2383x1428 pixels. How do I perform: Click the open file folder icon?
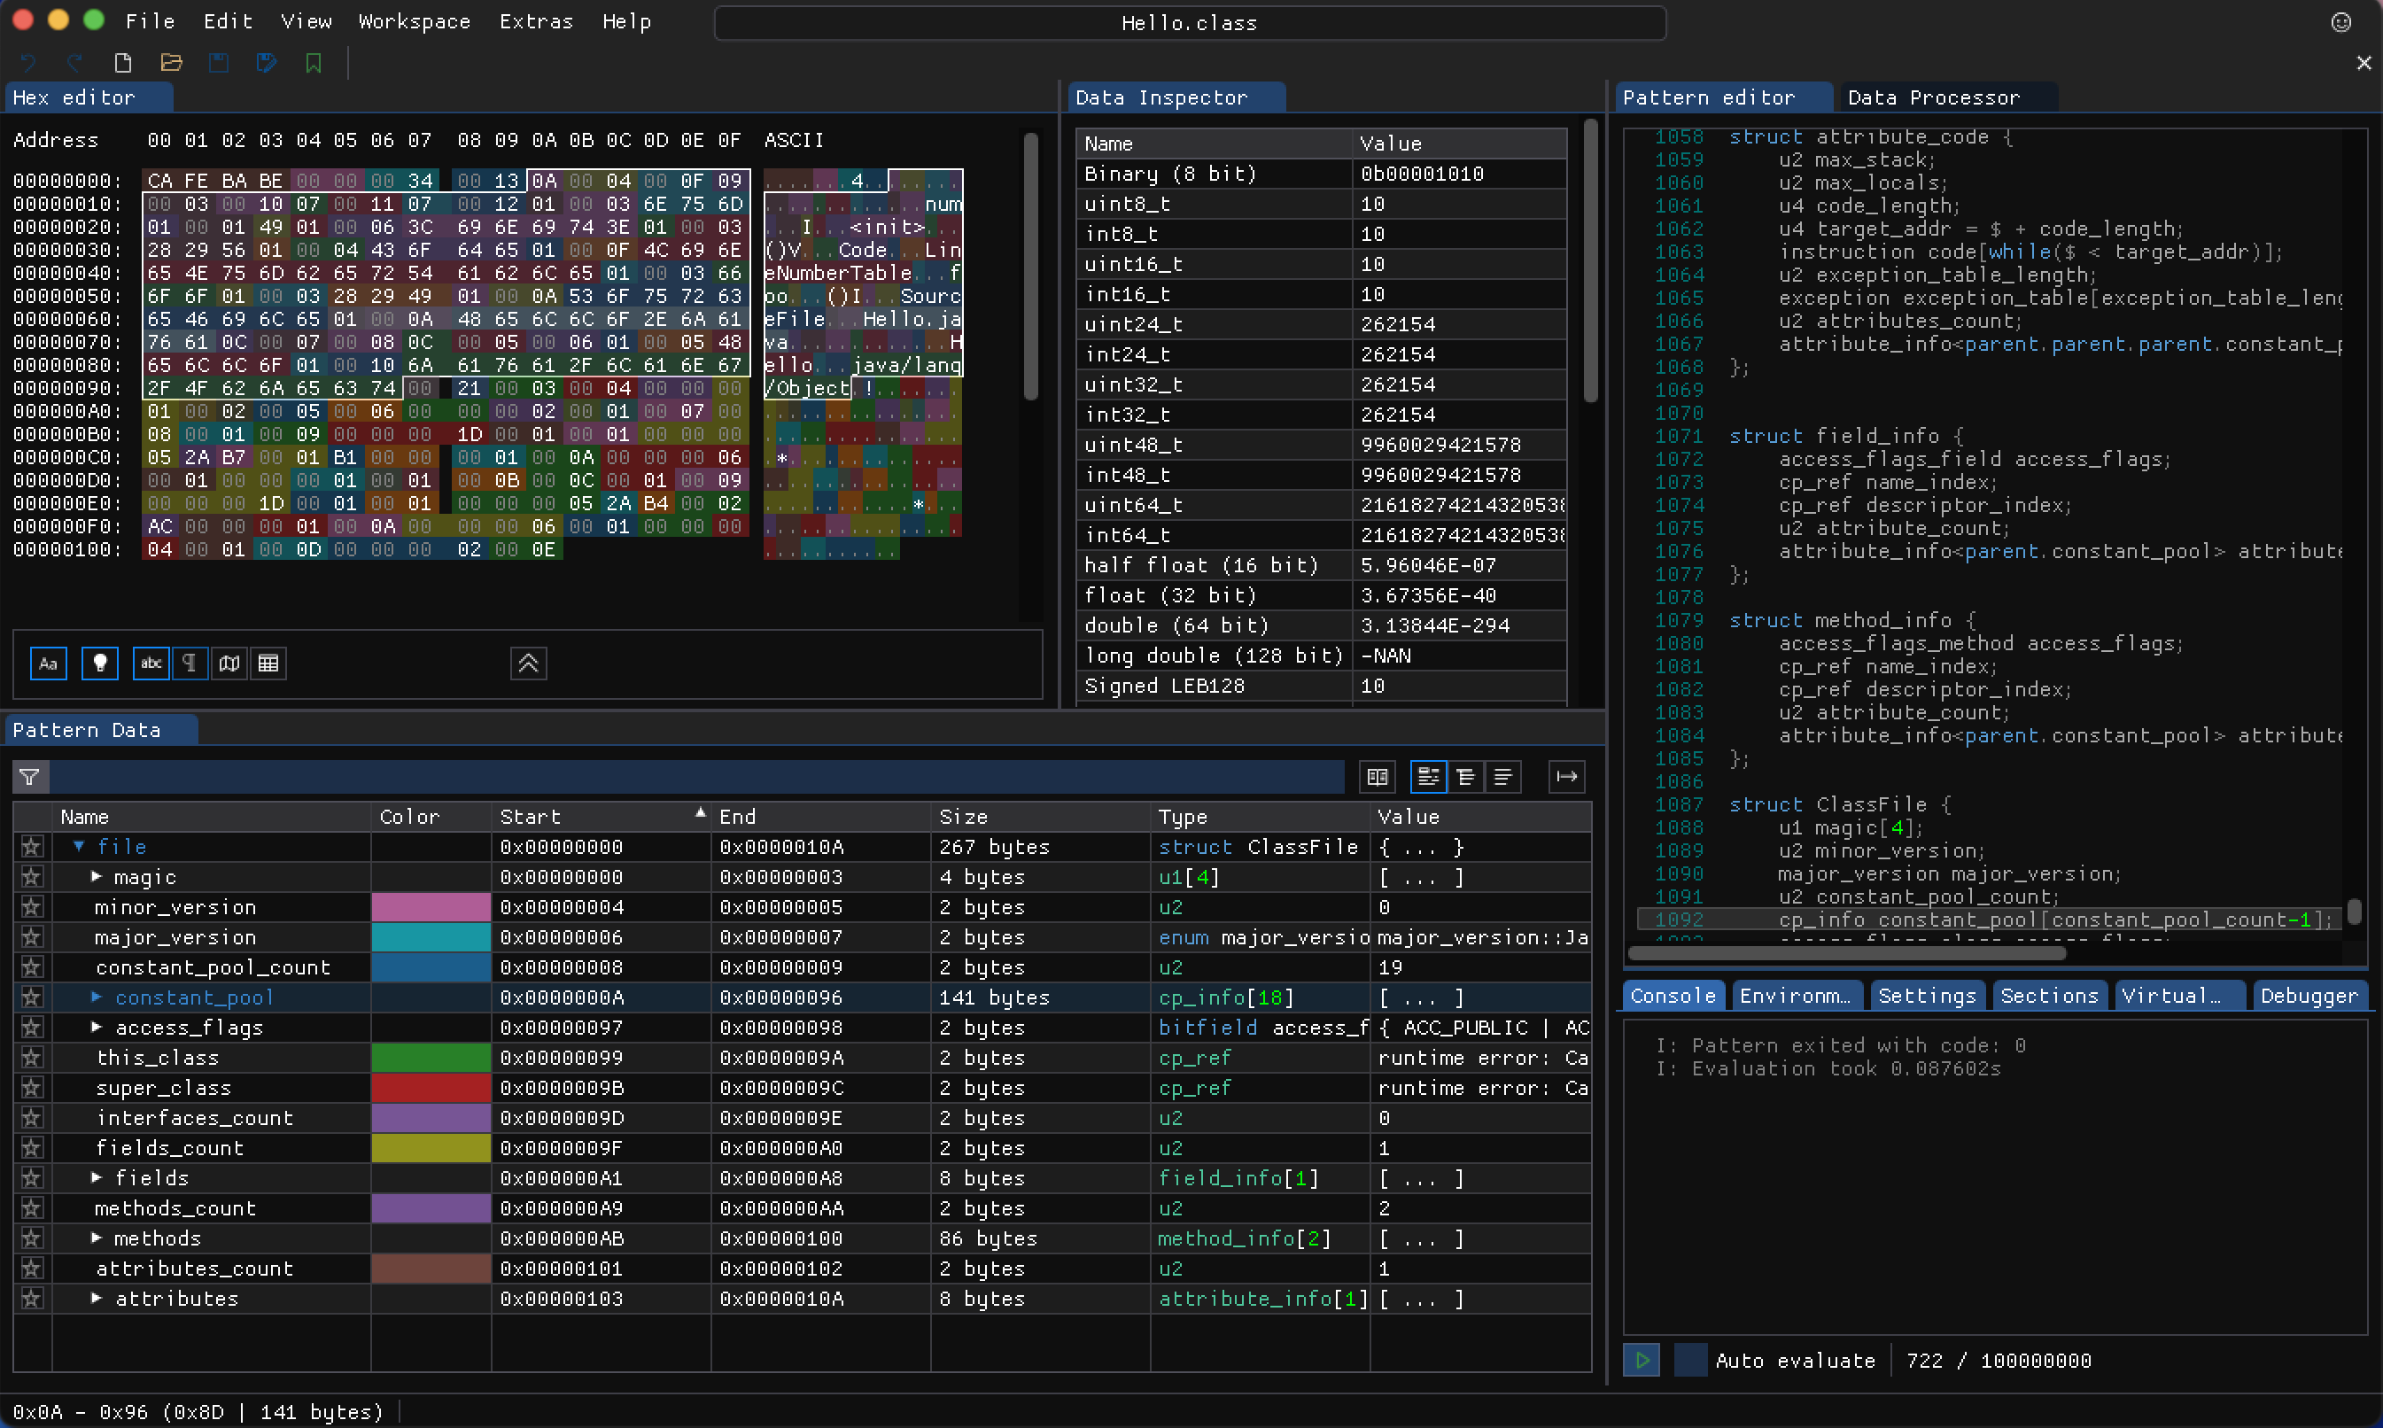click(x=171, y=64)
